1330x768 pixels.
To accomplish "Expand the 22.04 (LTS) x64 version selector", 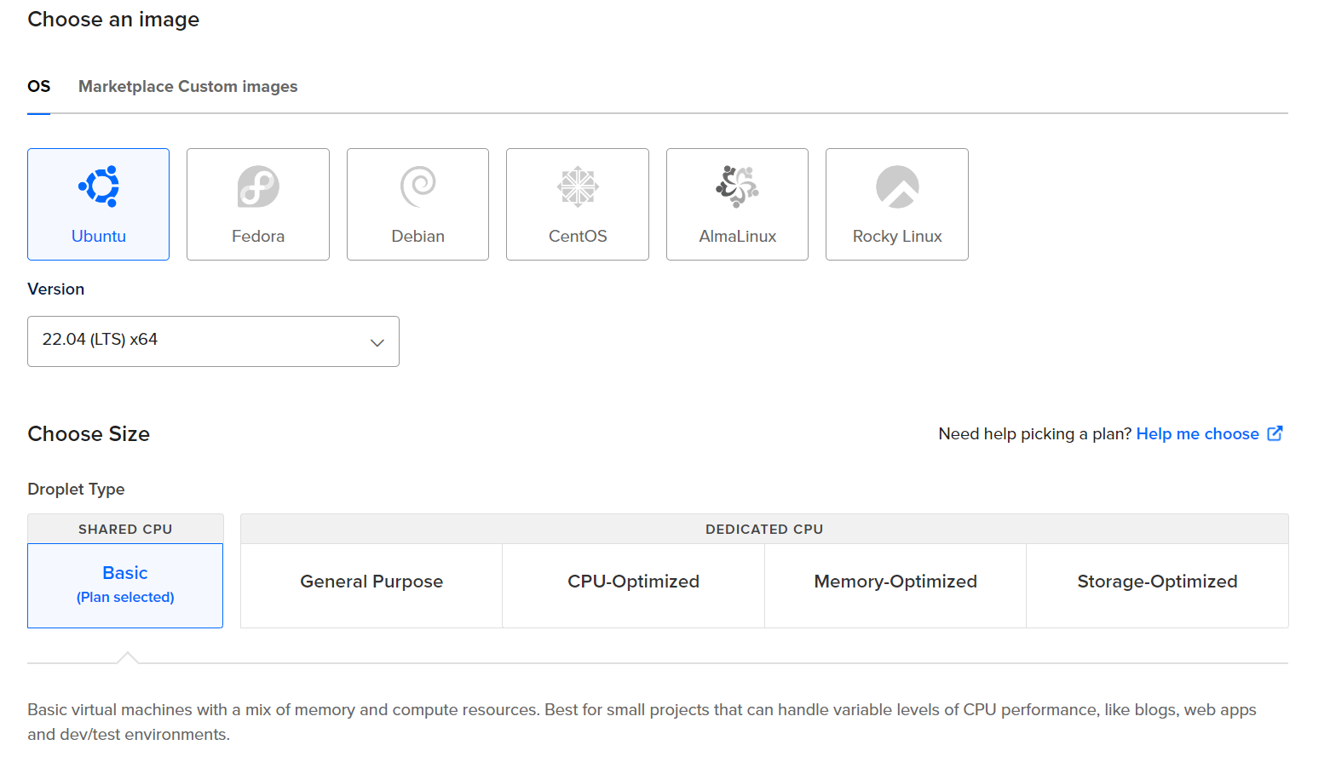I will [213, 341].
